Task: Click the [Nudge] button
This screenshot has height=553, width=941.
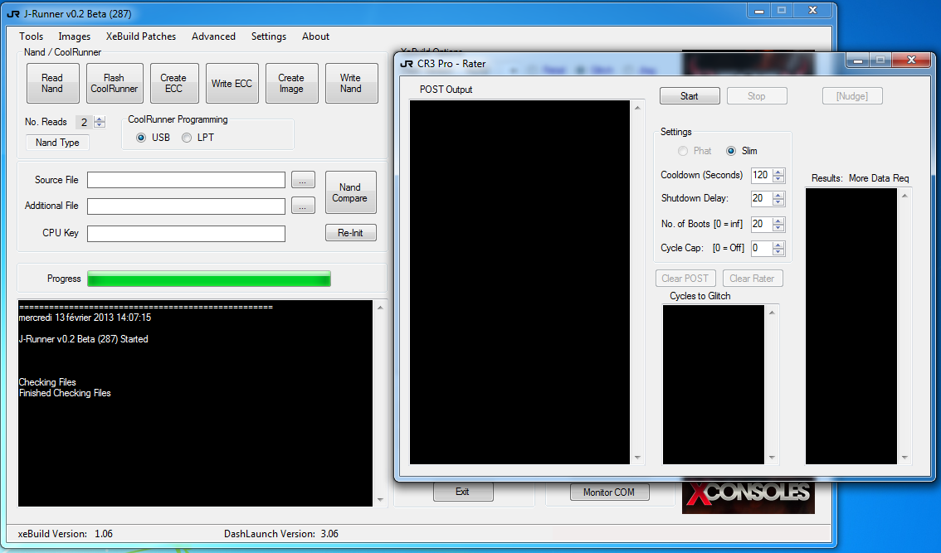Action: 852,96
